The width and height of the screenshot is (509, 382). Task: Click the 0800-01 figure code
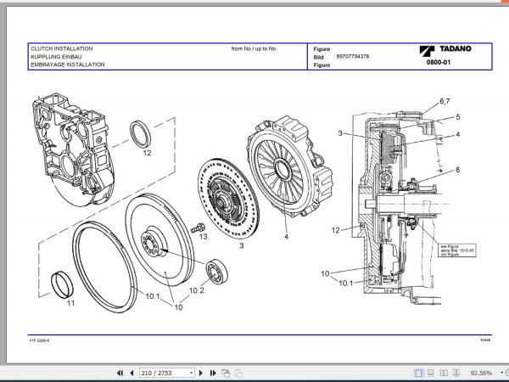tap(439, 62)
